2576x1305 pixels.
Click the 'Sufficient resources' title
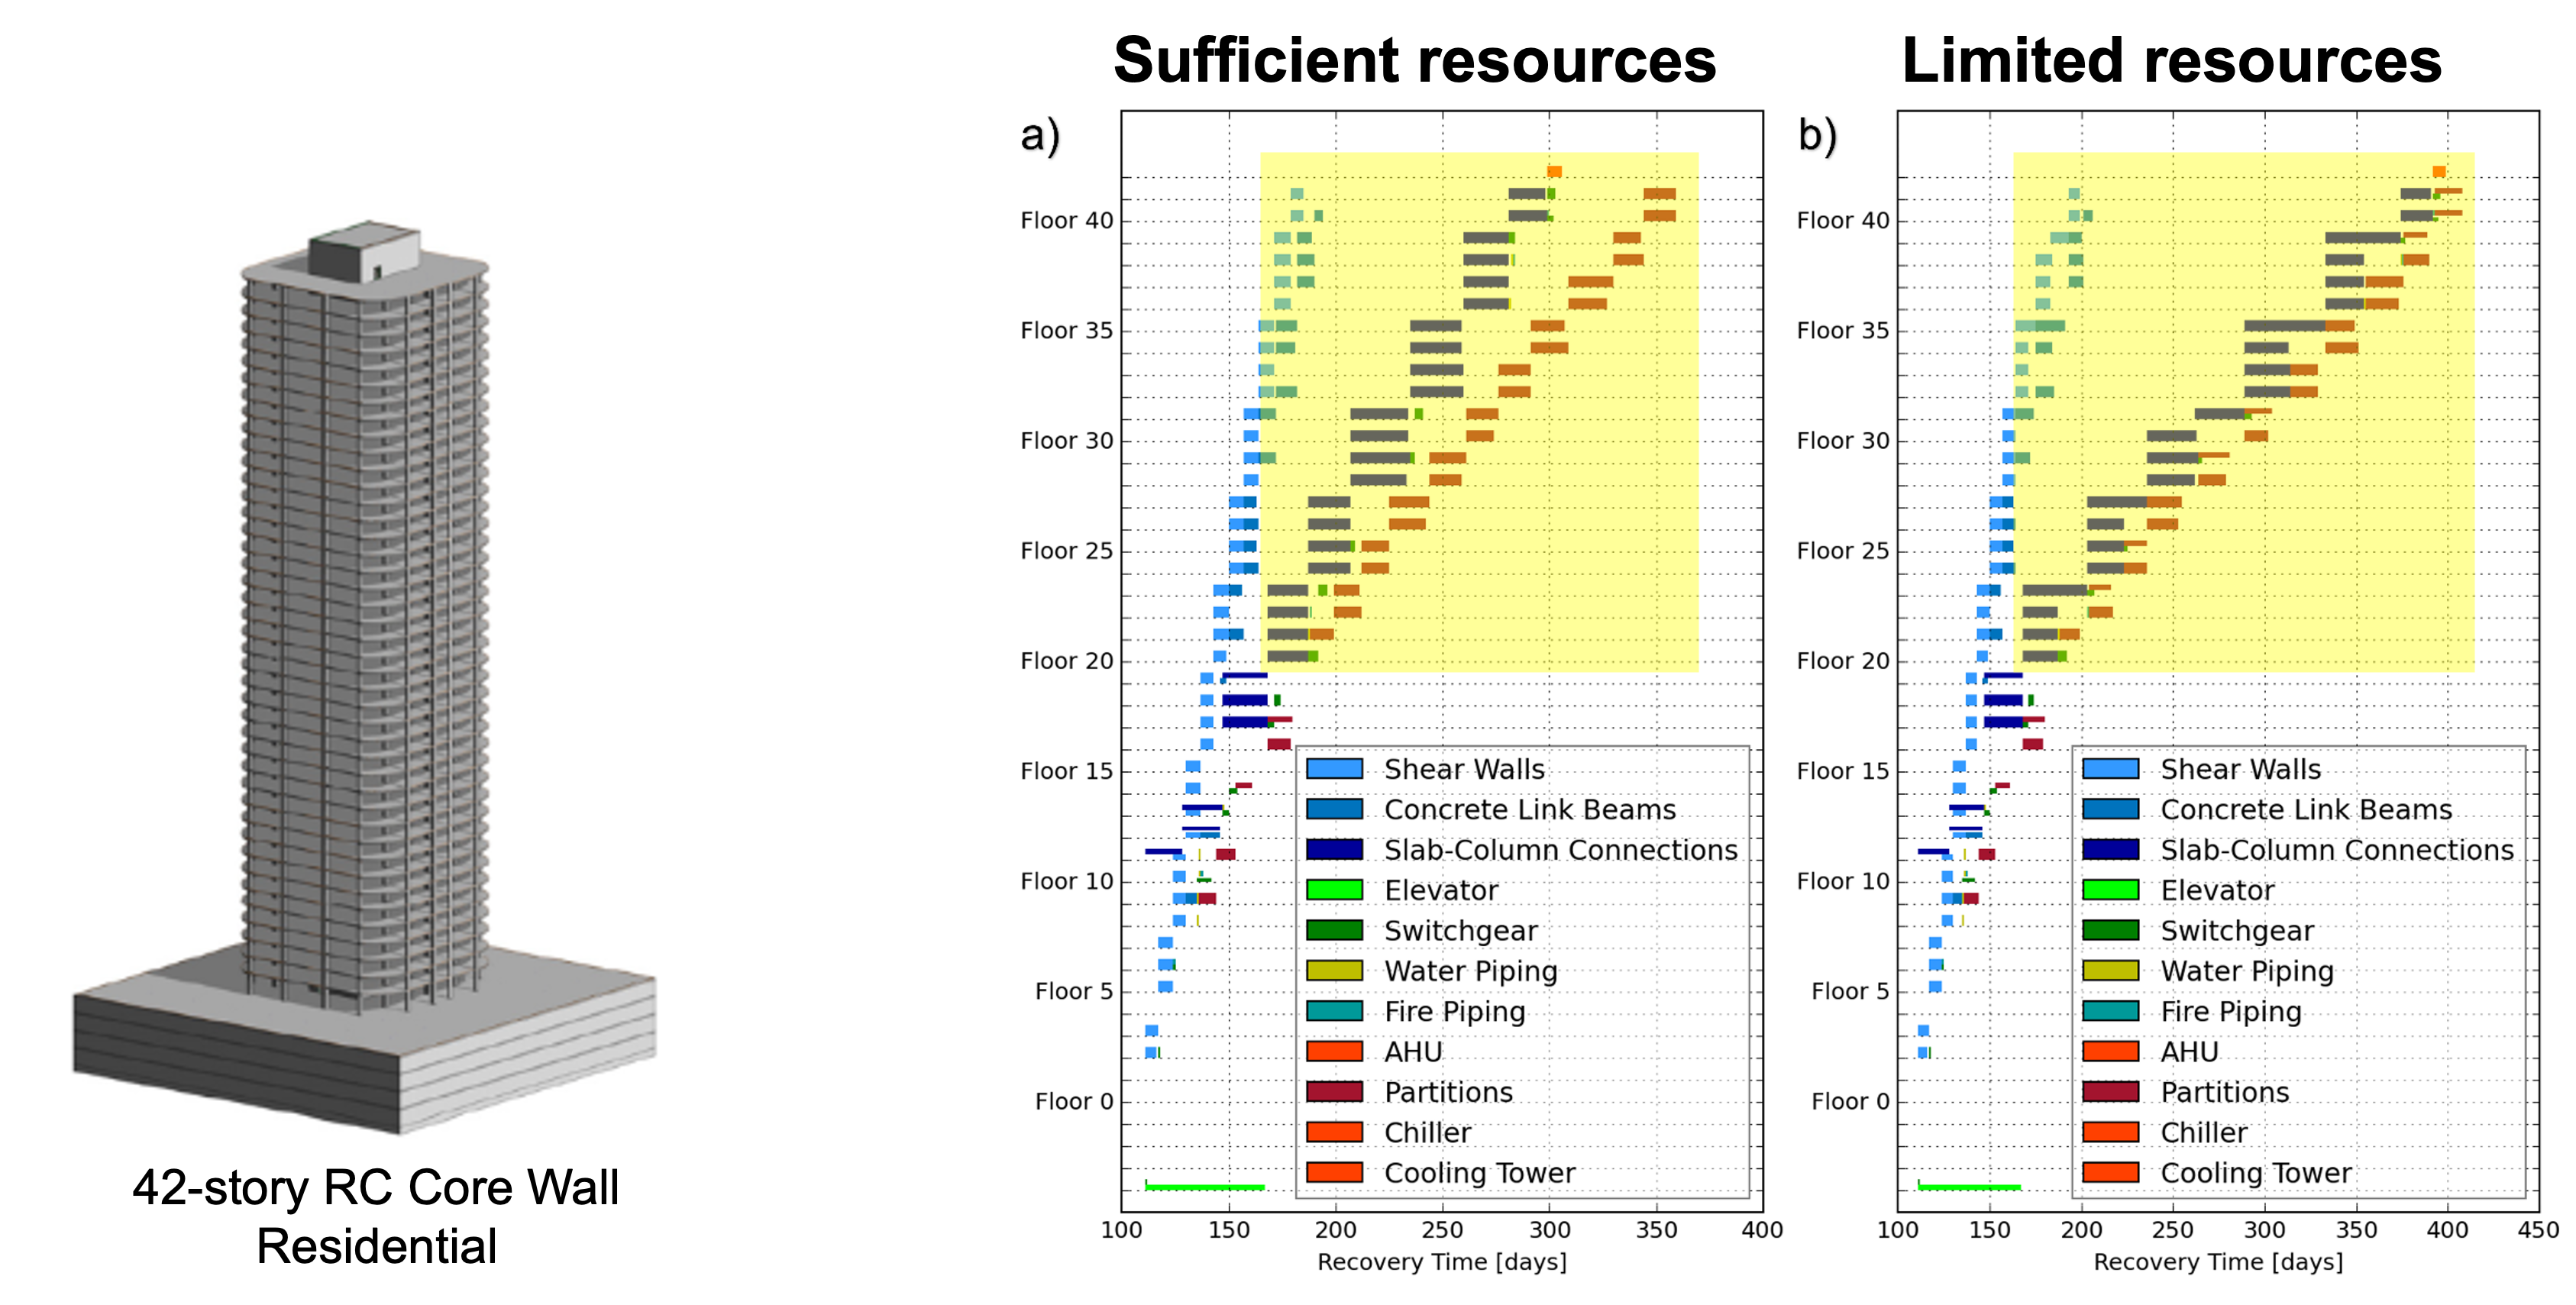pos(1414,60)
